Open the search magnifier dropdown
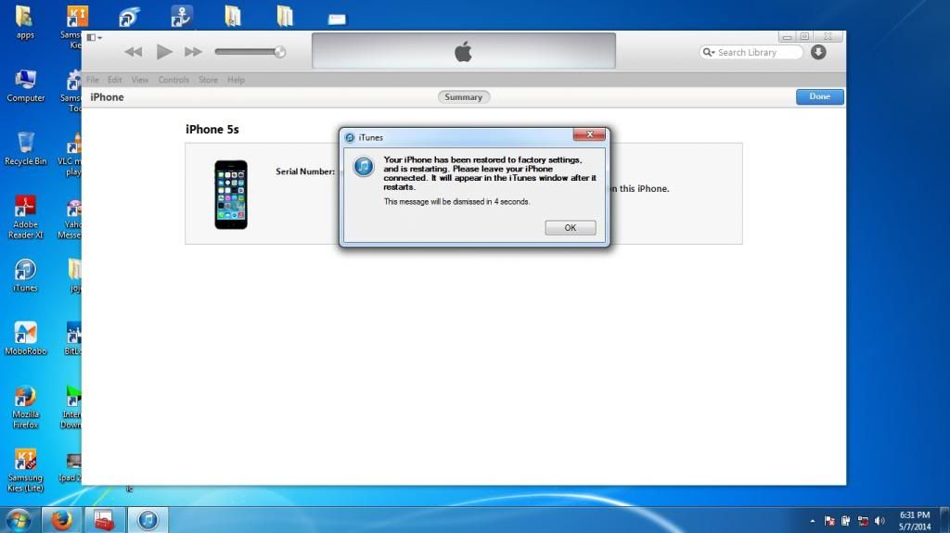The width and height of the screenshot is (950, 533). click(x=708, y=53)
